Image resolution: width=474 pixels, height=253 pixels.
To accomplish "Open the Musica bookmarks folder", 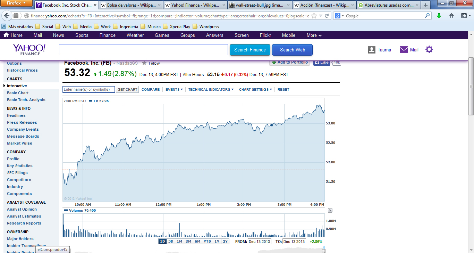I will 150,26.
